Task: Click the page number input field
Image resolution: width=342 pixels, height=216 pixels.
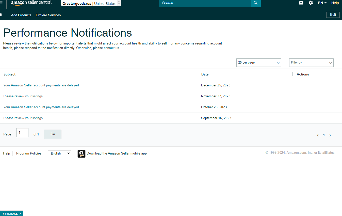Action: pos(22,133)
